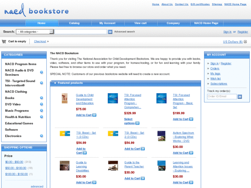
Task: Open Orders in My Account panel
Action: [x=215, y=69]
